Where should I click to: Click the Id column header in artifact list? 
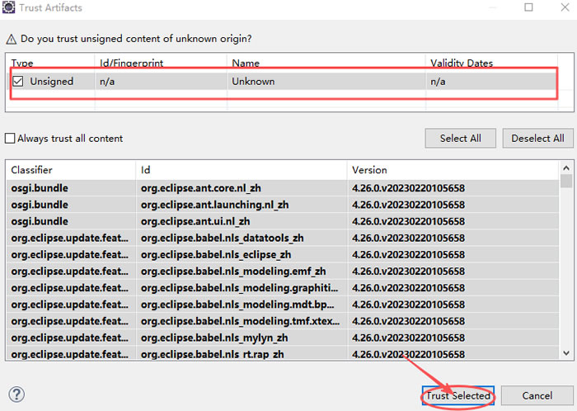[241, 170]
